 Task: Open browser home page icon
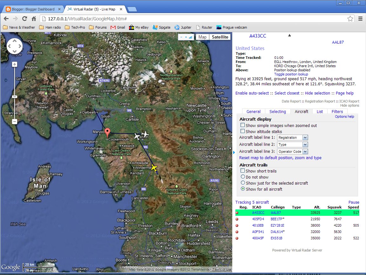(34, 19)
